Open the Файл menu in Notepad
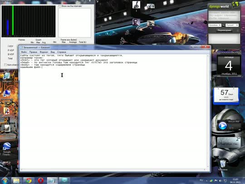The width and height of the screenshot is (245, 184). (24, 52)
